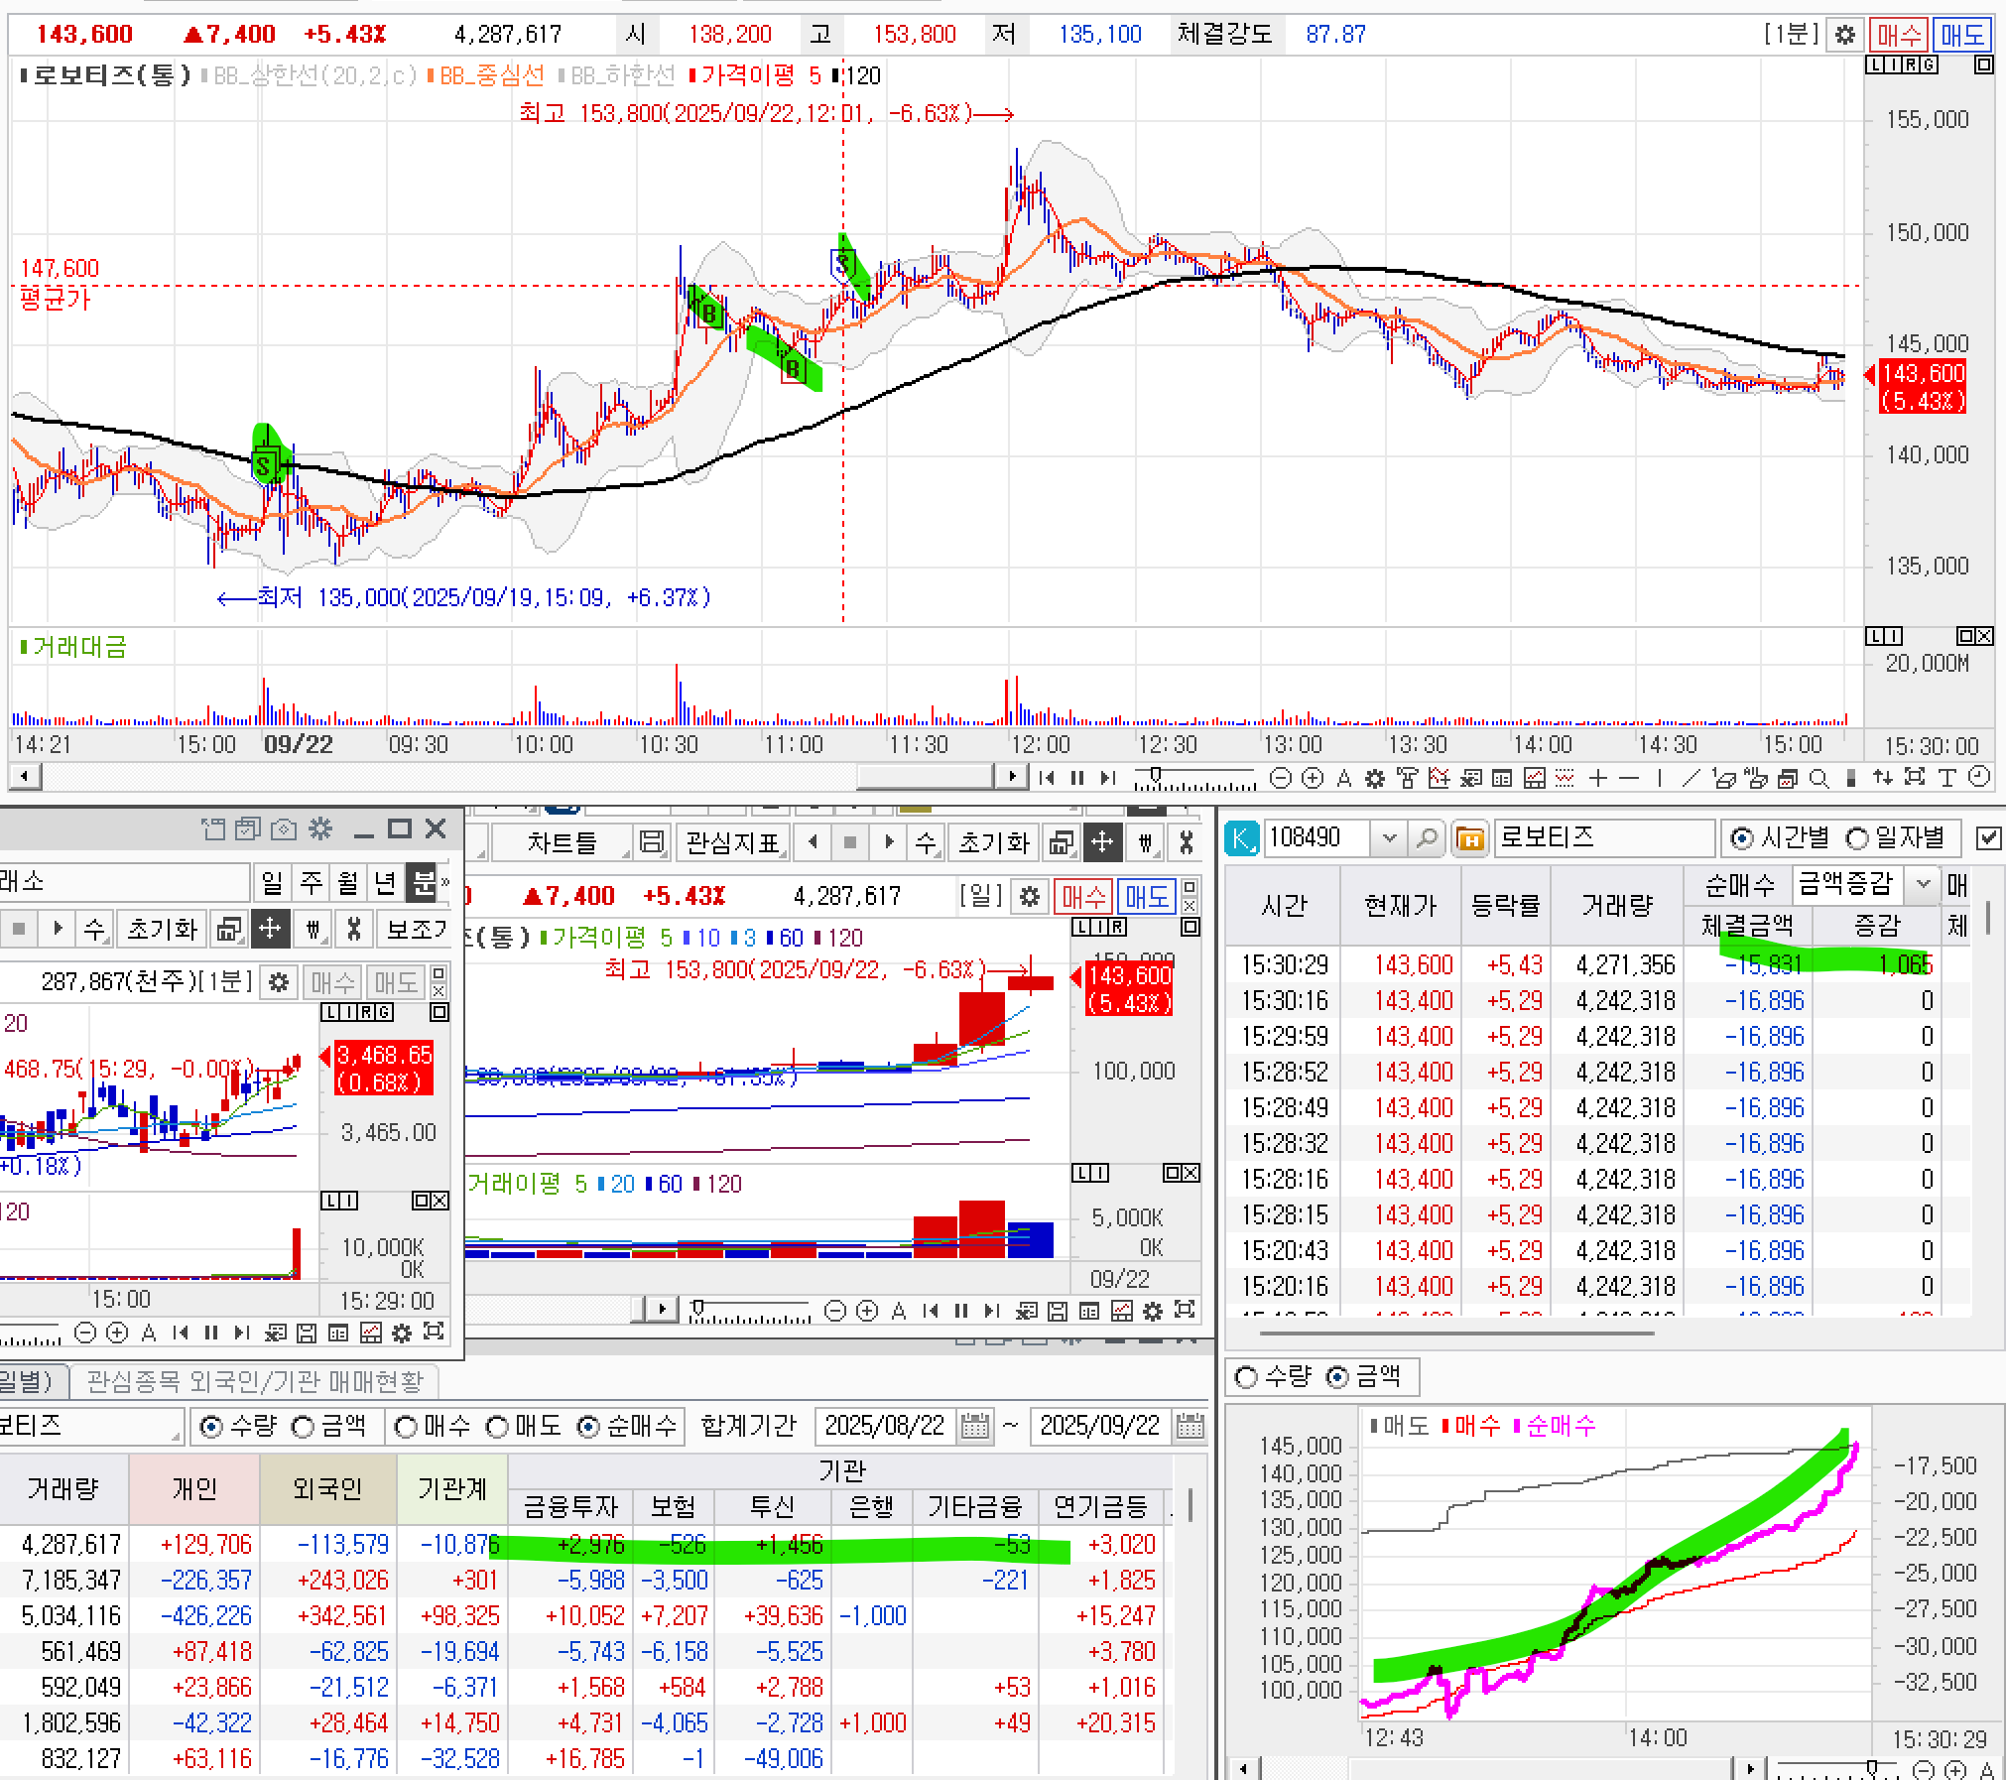The height and width of the screenshot is (1780, 2006).
Task: Click the stock search magnifier next to 108490
Action: [1427, 838]
